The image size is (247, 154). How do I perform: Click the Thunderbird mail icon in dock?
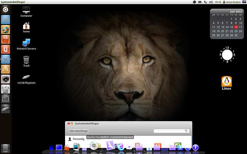pos(110,144)
